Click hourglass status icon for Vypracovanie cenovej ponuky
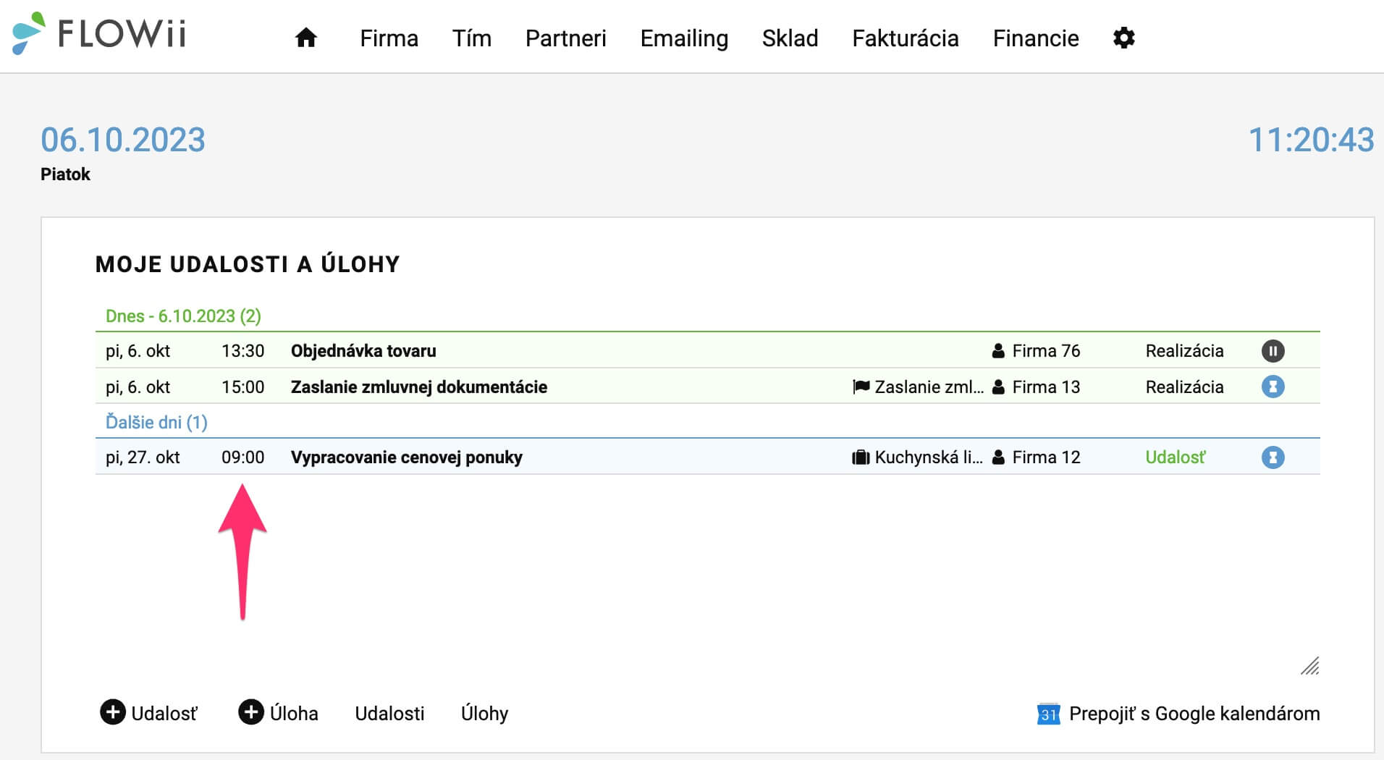1384x760 pixels. point(1273,457)
